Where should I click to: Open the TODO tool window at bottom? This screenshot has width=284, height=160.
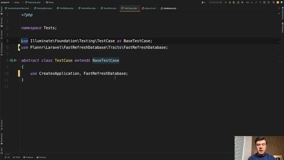[x=16, y=157]
